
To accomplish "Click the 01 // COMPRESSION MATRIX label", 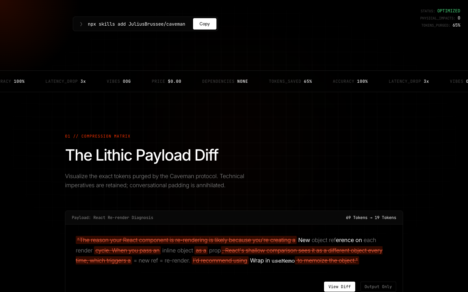I will point(97,136).
